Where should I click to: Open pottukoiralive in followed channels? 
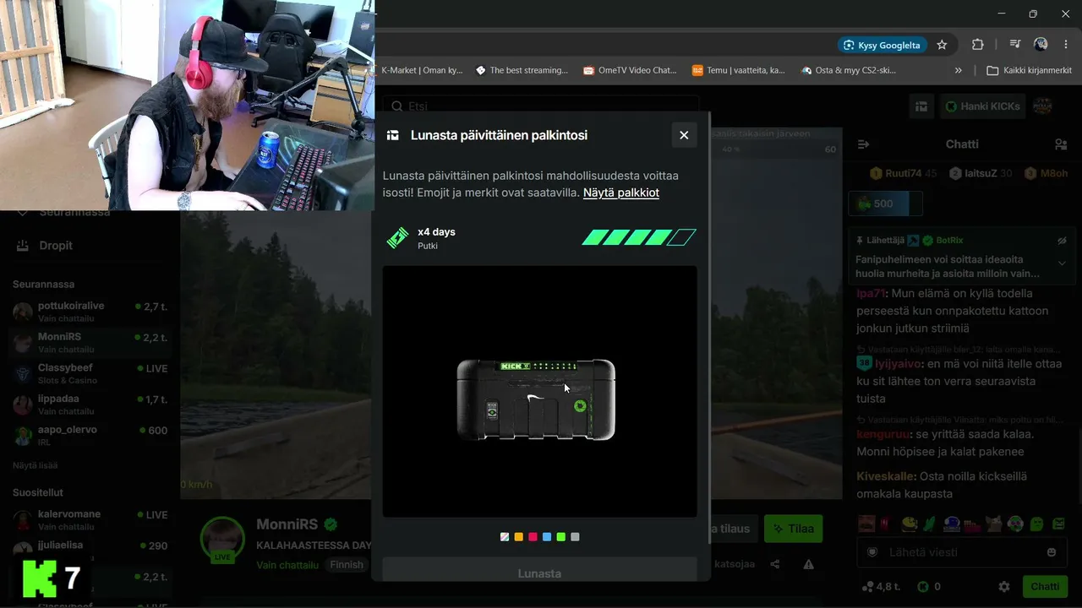(x=90, y=312)
